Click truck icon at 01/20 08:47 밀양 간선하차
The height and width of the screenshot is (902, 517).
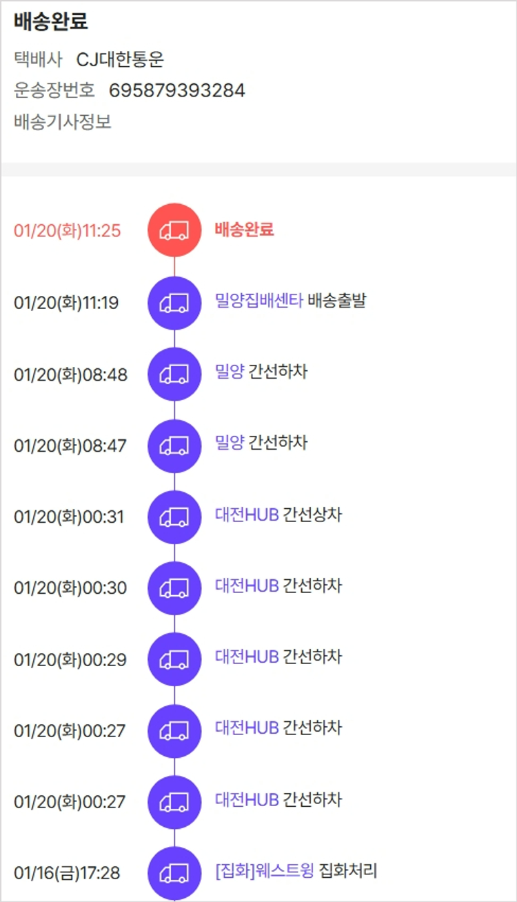coord(174,445)
